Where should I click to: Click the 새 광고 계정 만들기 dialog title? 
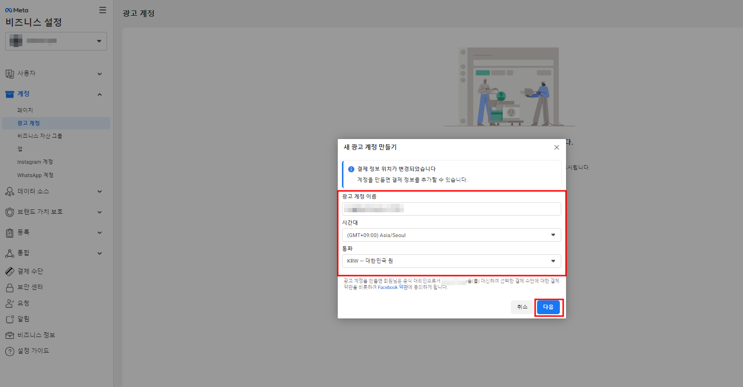click(x=370, y=147)
